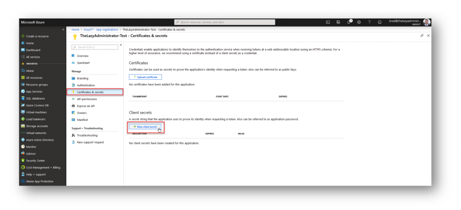Open portal settings gear
This screenshot has width=461, height=210.
click(359, 23)
